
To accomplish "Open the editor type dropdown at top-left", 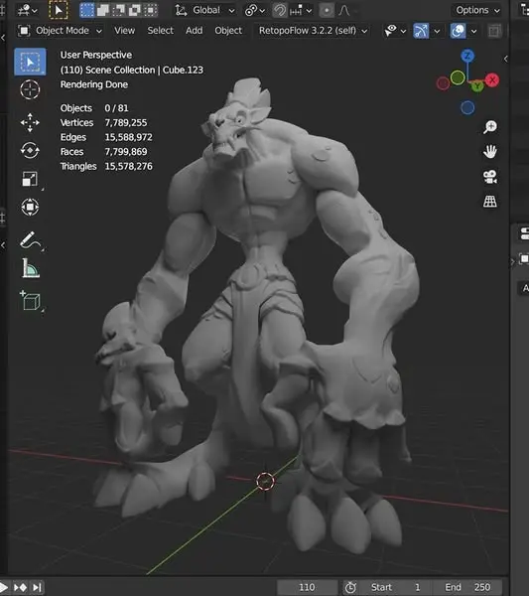I will [x=28, y=10].
